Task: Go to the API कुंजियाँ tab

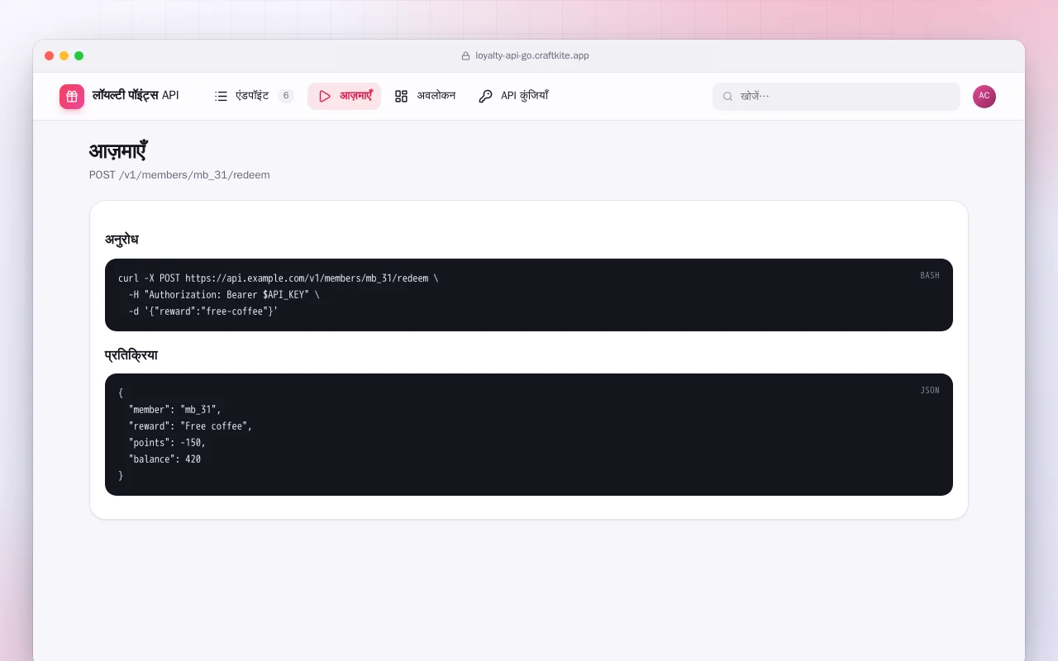Action: 513,96
